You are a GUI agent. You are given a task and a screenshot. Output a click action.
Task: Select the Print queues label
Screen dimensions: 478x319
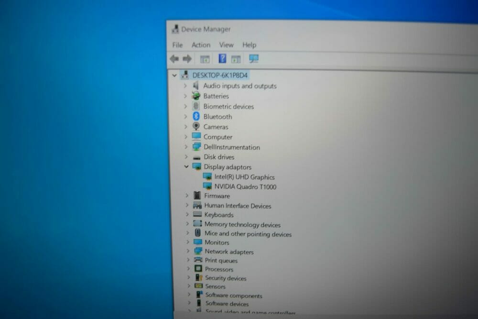(221, 261)
